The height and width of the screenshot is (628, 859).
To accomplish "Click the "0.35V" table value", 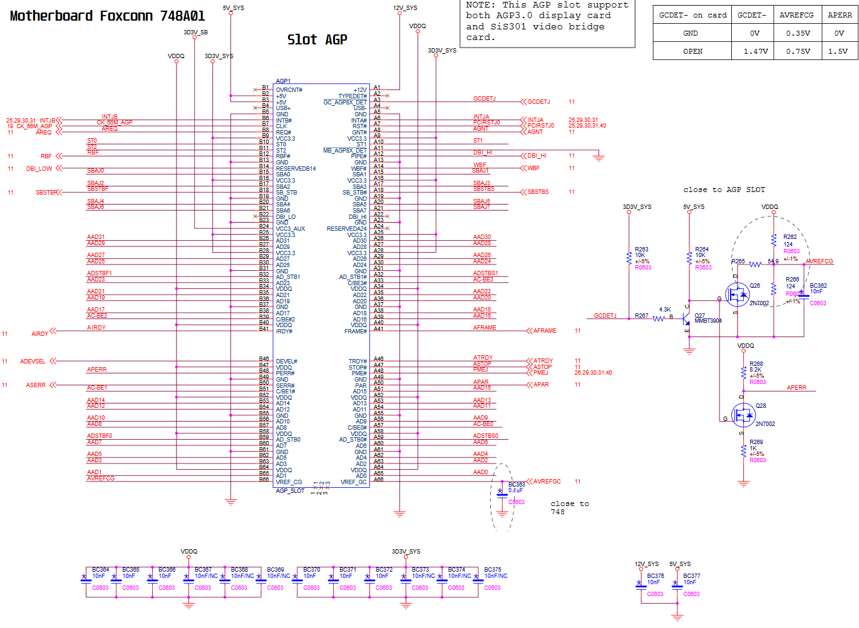I will point(798,33).
